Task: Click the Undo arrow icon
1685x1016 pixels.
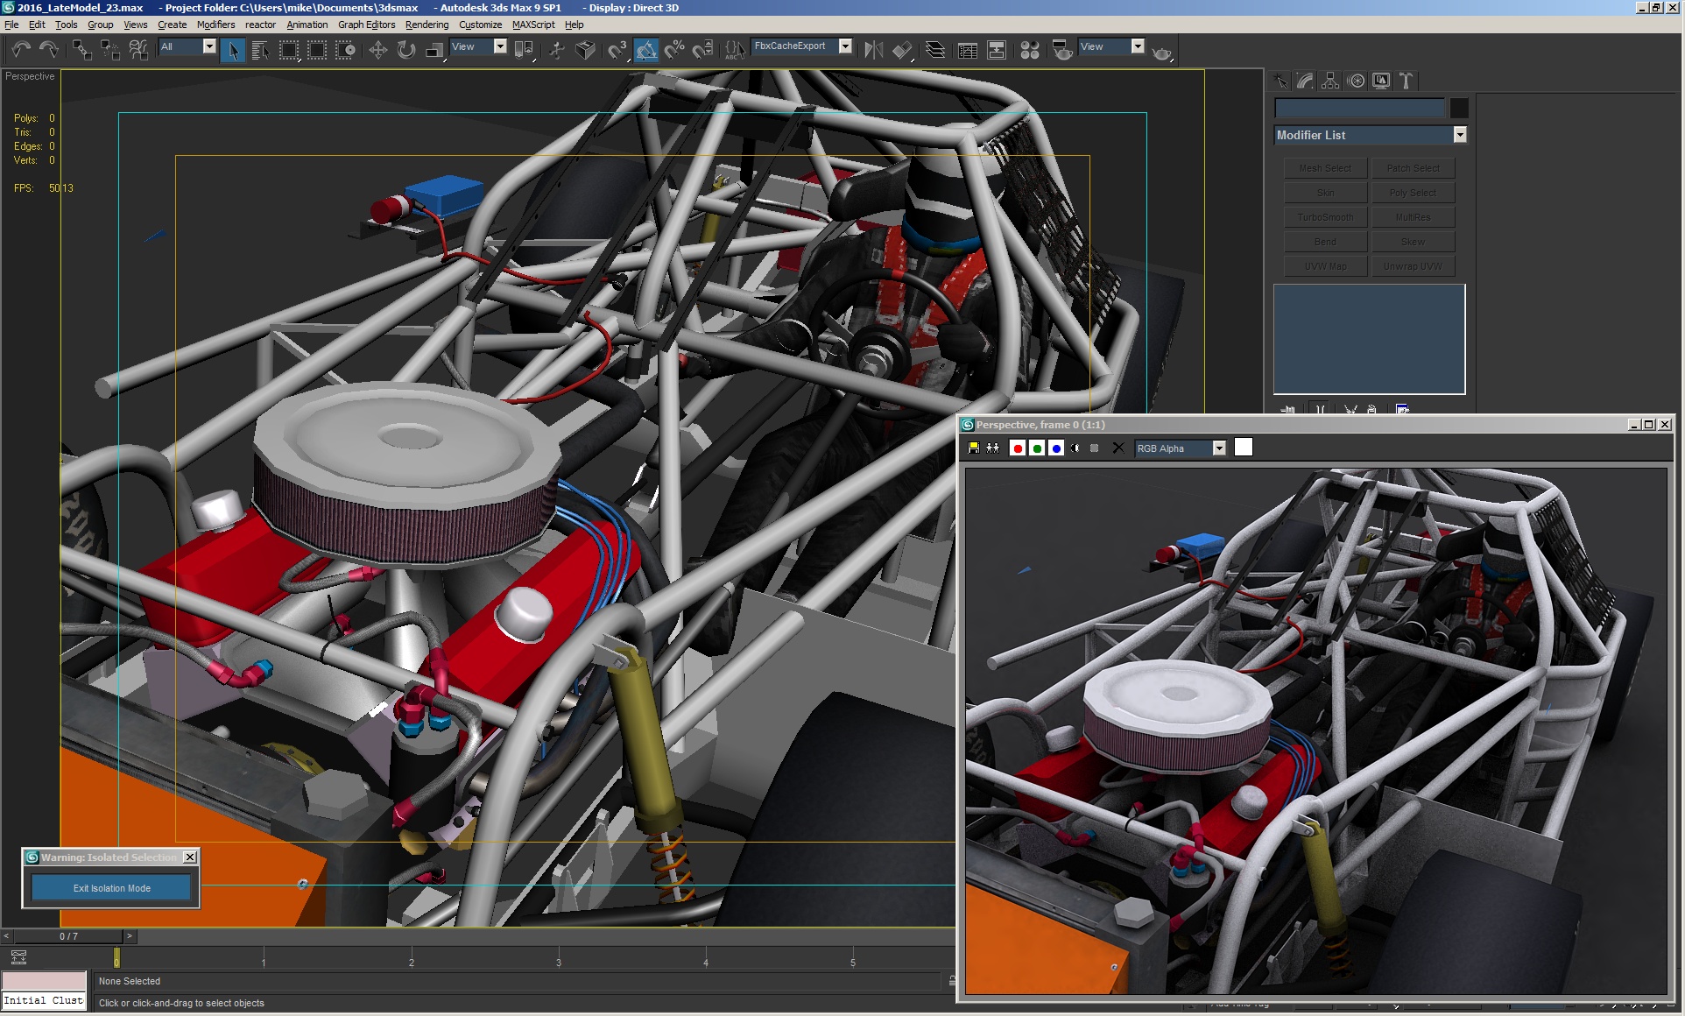Action: [21, 50]
